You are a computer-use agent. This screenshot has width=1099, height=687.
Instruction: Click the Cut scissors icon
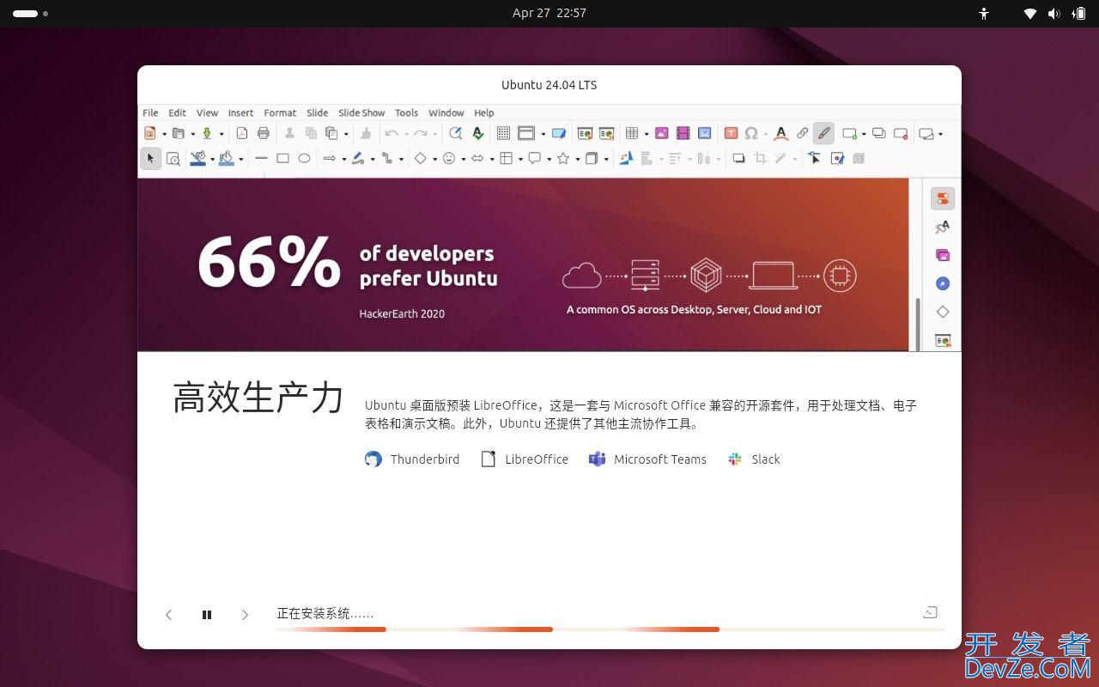pyautogui.click(x=289, y=133)
